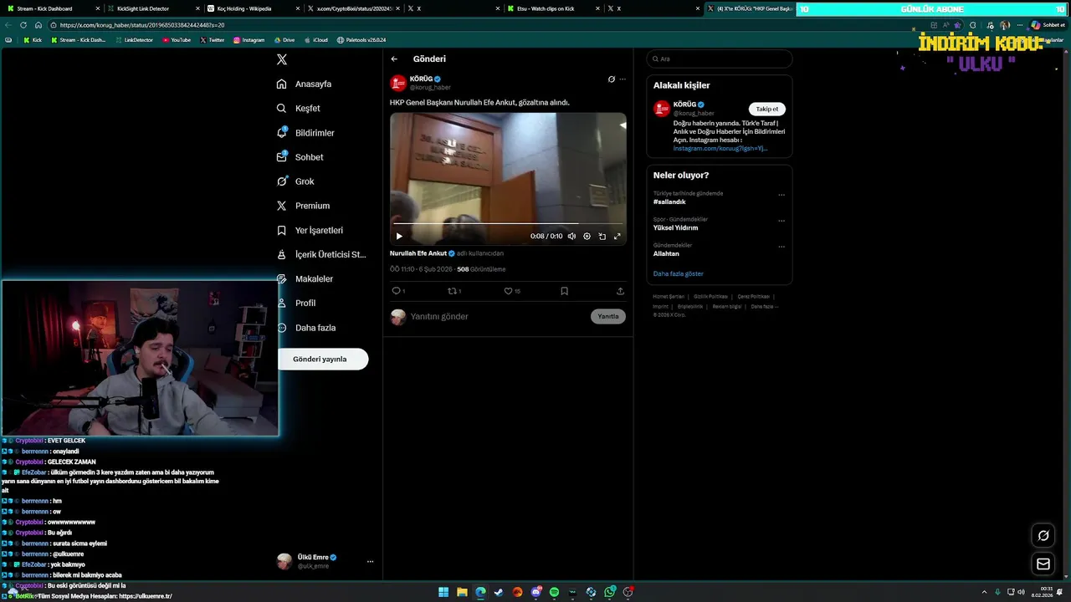Open #sallandık trending topic
Image resolution: width=1071 pixels, height=602 pixels.
(669, 202)
